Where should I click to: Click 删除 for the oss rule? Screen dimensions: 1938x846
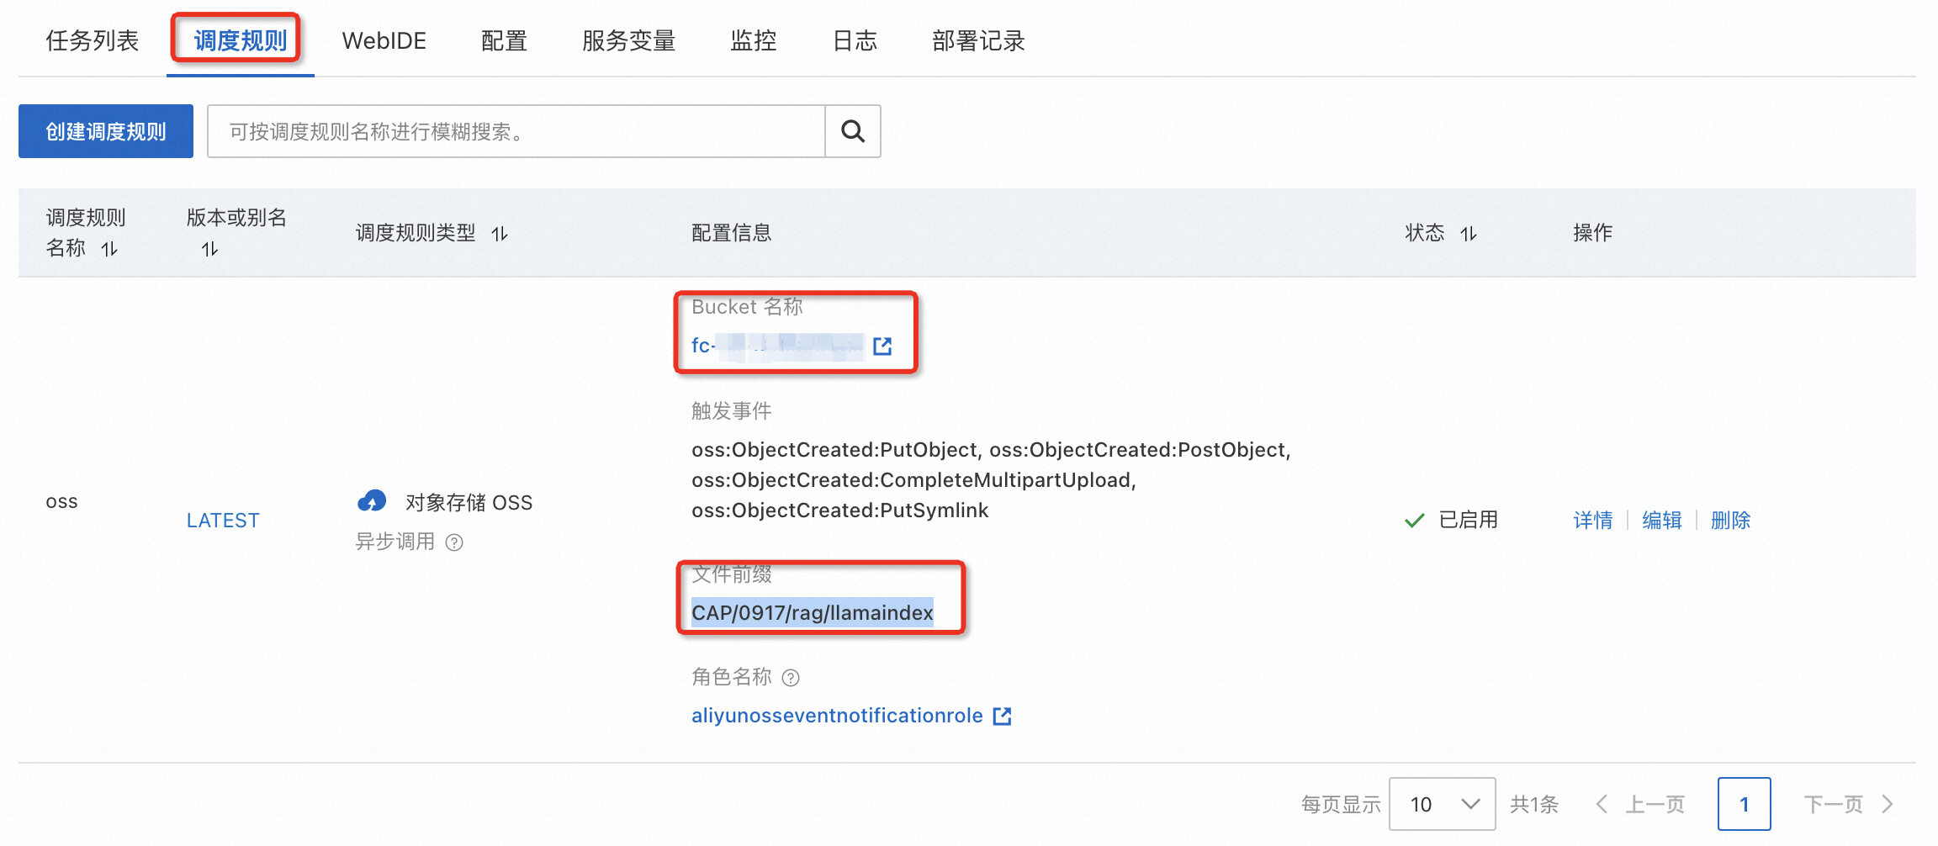coord(1730,521)
